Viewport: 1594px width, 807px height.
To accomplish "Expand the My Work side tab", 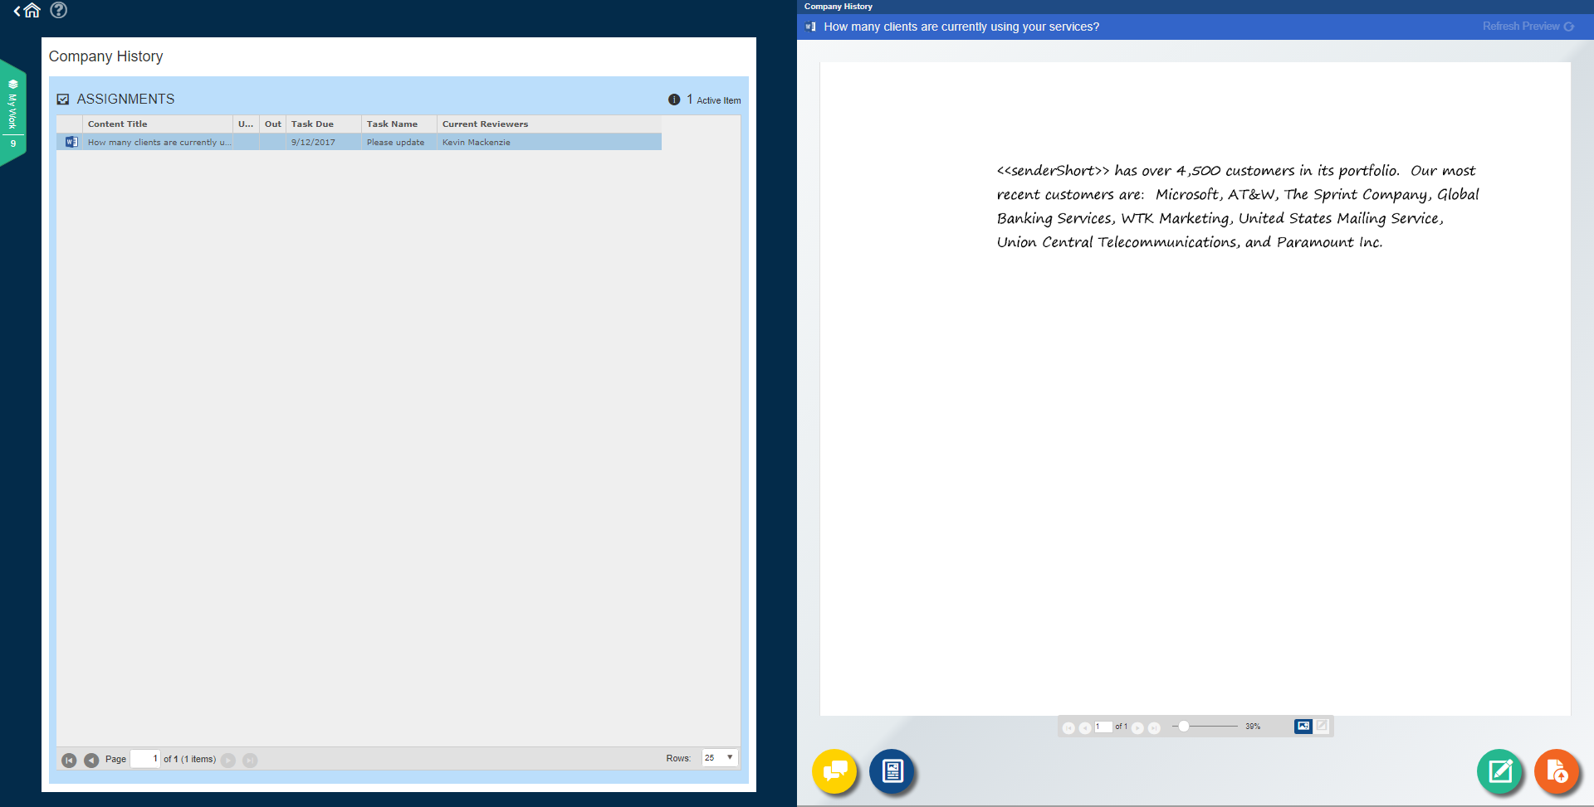I will (12, 112).
